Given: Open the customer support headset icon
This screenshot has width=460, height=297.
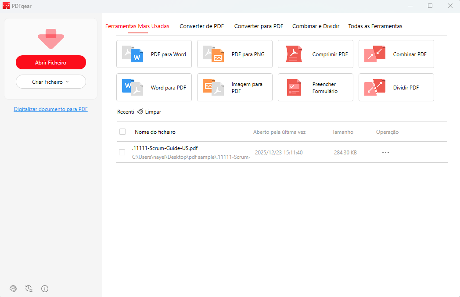Looking at the screenshot, I should click(x=13, y=288).
